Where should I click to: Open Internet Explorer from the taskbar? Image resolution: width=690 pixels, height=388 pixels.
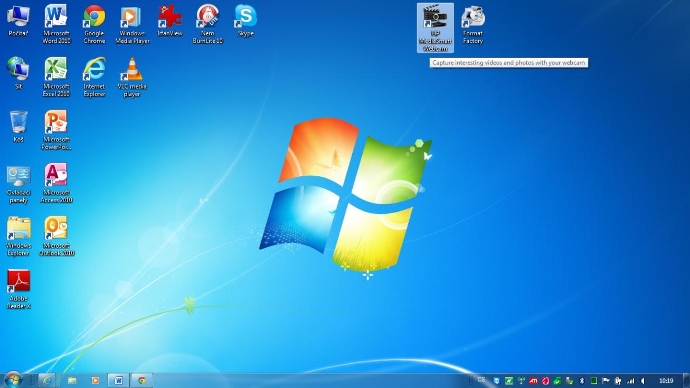(47, 380)
